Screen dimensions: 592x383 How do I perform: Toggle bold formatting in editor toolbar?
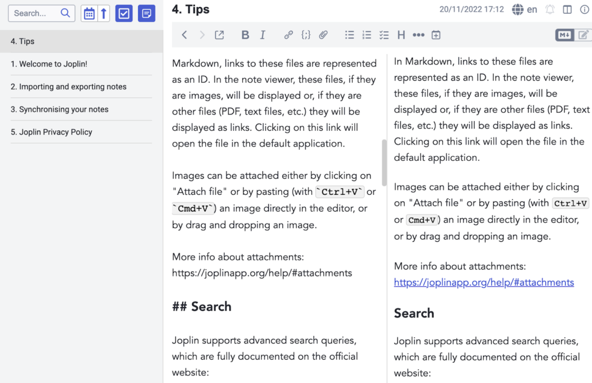[x=245, y=35]
